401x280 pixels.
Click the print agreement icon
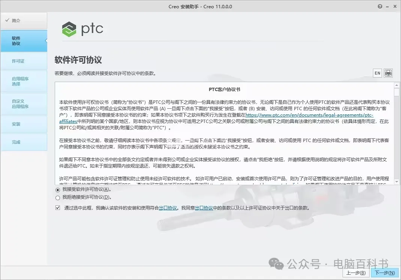coord(388,73)
